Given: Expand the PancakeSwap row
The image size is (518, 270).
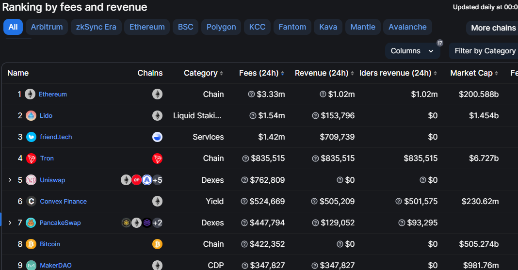Looking at the screenshot, I should pos(10,223).
